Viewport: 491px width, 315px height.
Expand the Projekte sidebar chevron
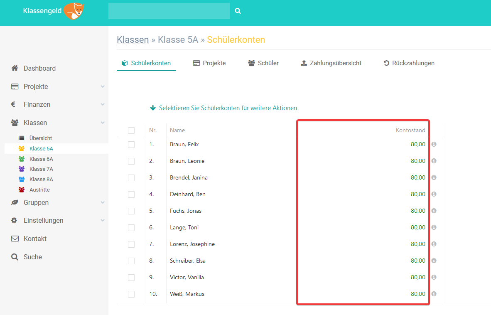click(103, 86)
